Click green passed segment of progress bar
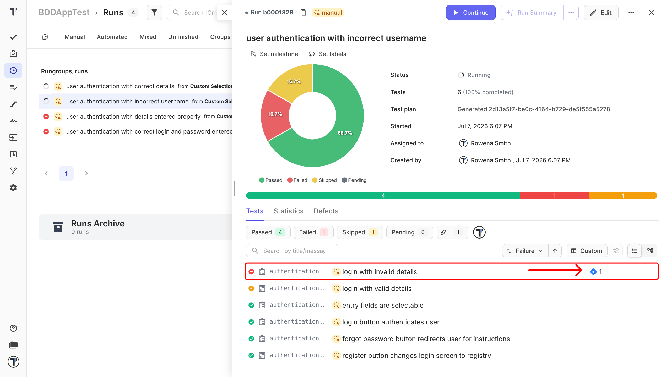 [383, 196]
